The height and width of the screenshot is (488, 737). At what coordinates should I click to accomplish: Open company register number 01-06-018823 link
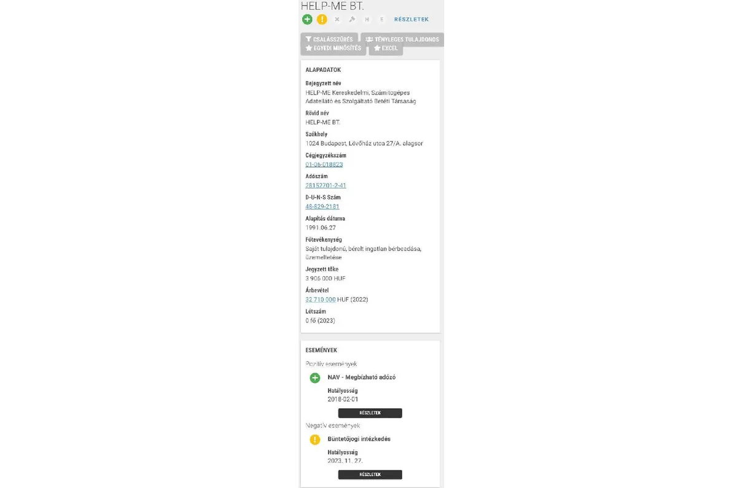pos(324,165)
